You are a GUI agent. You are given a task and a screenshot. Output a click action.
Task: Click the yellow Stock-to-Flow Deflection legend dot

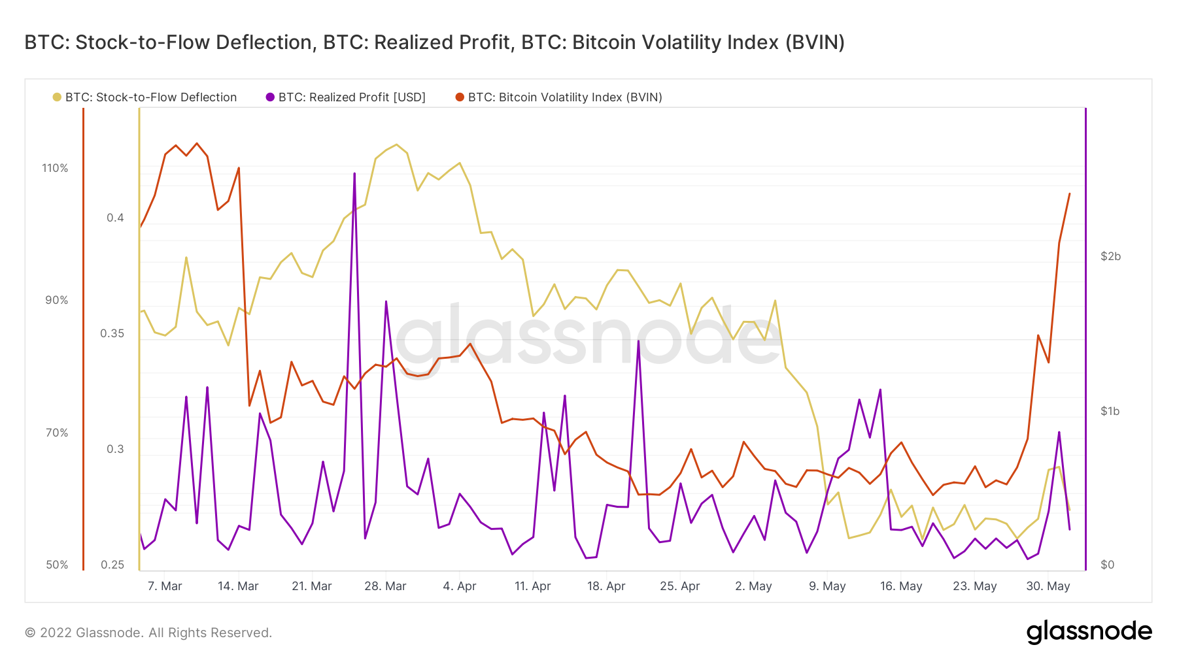[x=57, y=97]
